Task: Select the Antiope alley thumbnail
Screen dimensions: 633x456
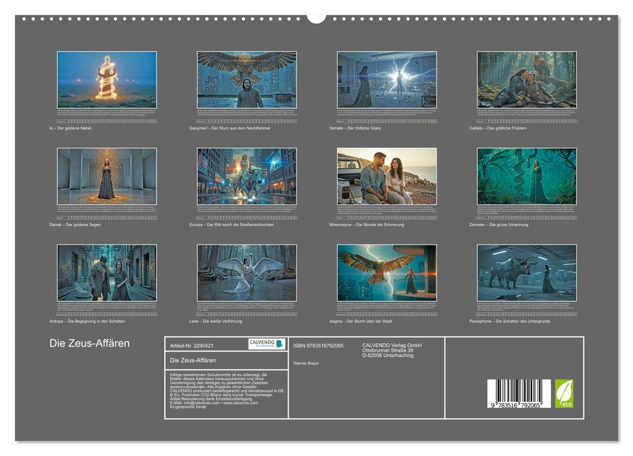Action: tap(107, 273)
